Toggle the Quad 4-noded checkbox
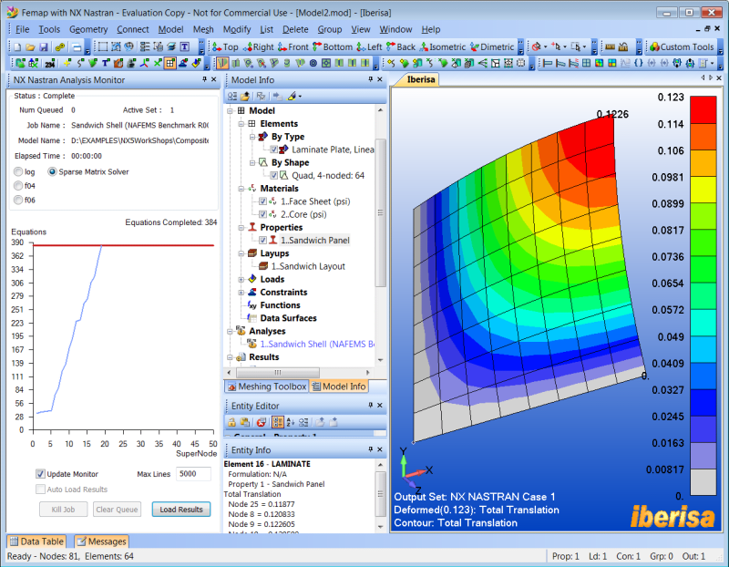Image resolution: width=729 pixels, height=567 pixels. [x=274, y=176]
